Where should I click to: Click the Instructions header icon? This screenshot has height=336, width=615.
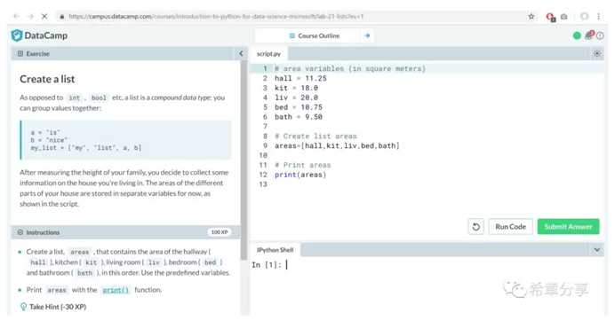pos(20,232)
